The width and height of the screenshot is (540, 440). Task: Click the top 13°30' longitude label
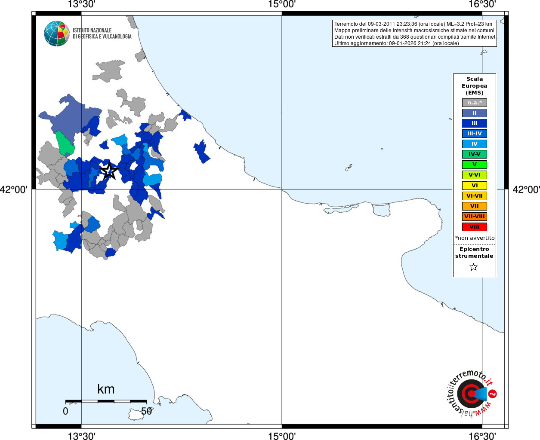coord(81,5)
